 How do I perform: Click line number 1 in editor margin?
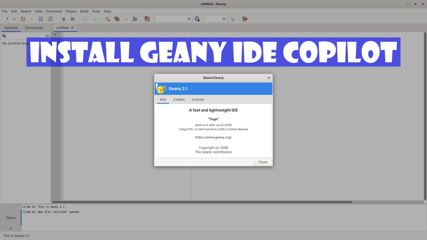tap(55, 34)
